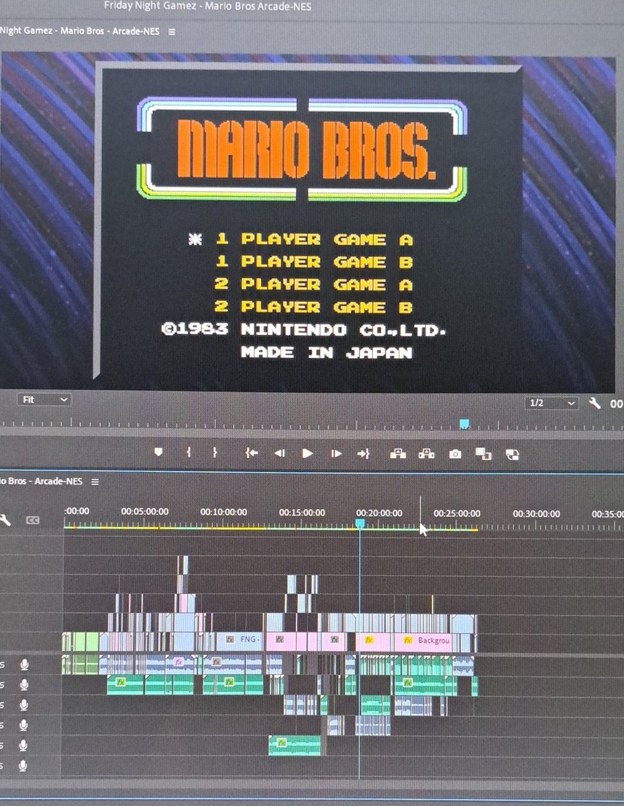The width and height of the screenshot is (624, 806).
Task: Jump to the In point
Action: (252, 453)
